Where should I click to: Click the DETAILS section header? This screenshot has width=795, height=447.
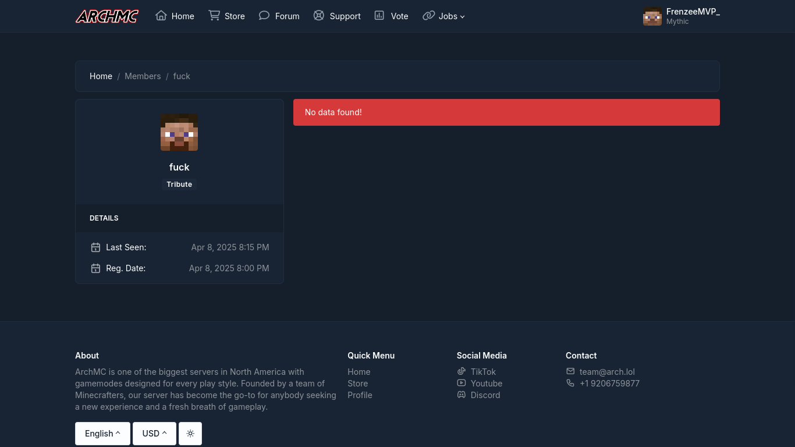point(104,218)
